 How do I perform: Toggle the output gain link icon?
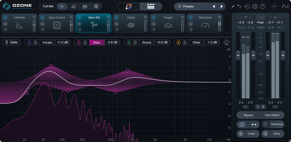[275, 107]
